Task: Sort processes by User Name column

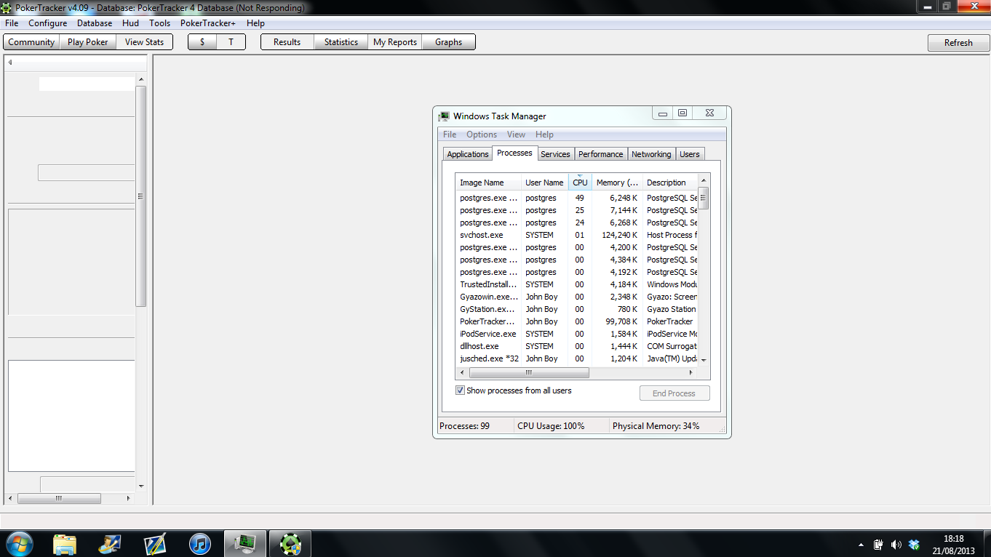Action: 544,183
